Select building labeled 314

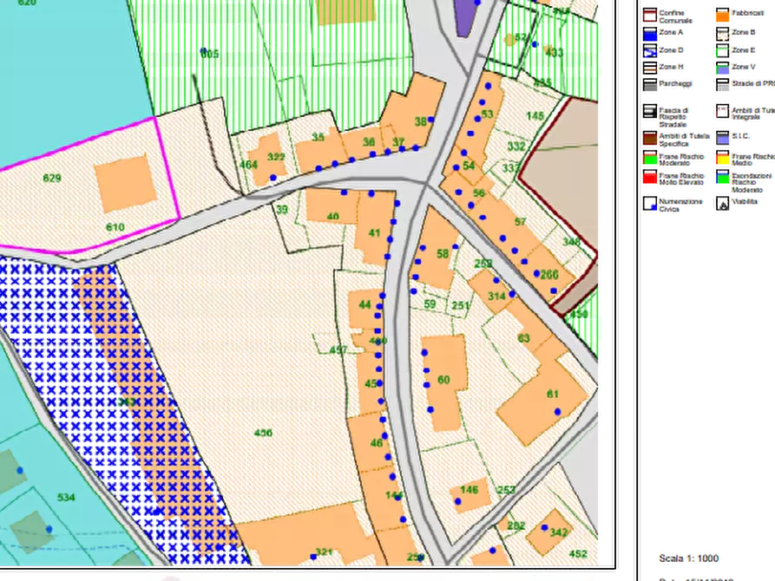click(x=496, y=296)
